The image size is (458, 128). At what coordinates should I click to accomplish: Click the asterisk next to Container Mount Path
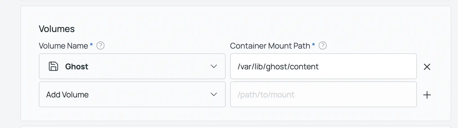tap(313, 45)
